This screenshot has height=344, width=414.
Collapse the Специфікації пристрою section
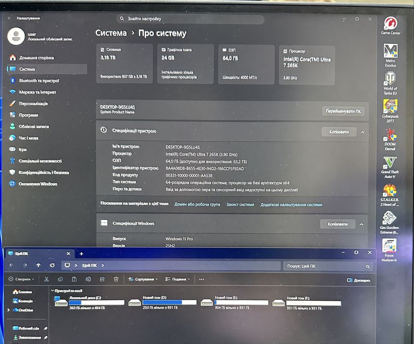click(362, 132)
